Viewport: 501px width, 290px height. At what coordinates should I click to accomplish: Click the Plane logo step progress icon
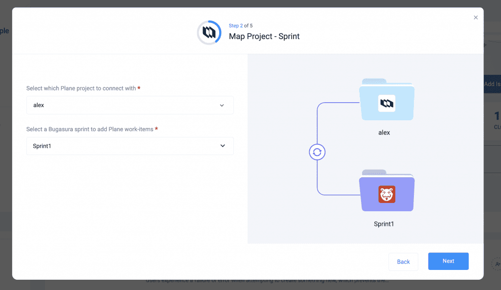(x=209, y=33)
